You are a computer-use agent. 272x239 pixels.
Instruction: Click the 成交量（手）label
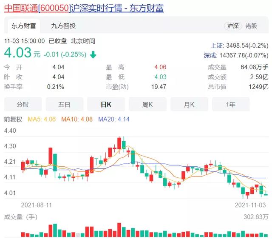click(21, 217)
